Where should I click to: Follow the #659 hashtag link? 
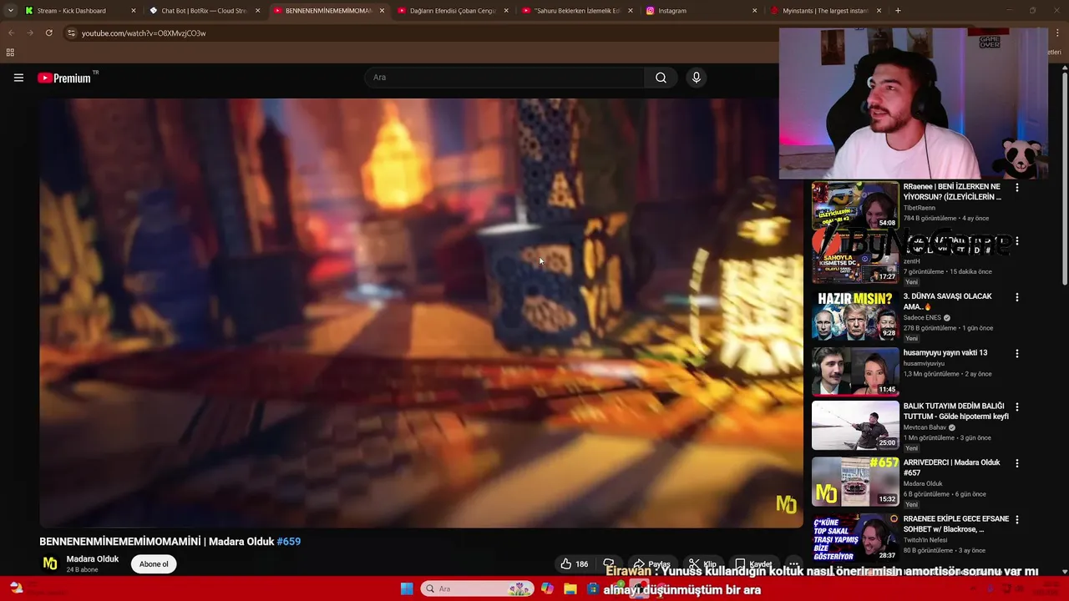pos(289,542)
